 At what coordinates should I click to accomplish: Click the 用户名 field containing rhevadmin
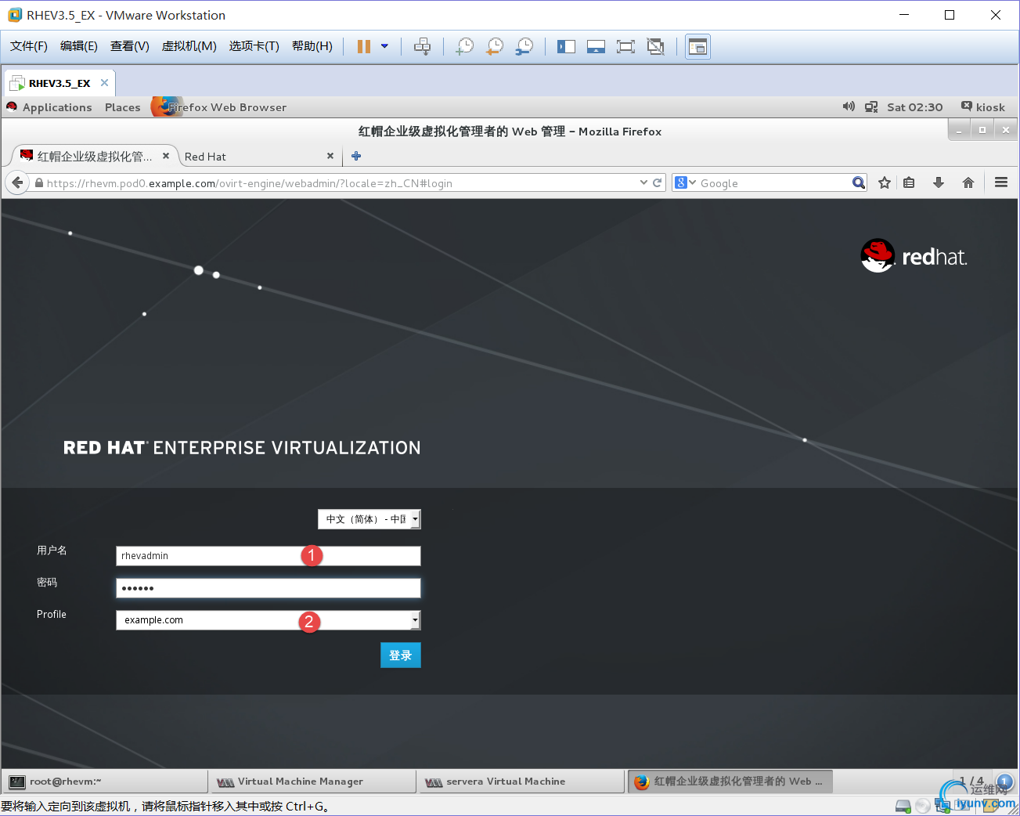[269, 556]
